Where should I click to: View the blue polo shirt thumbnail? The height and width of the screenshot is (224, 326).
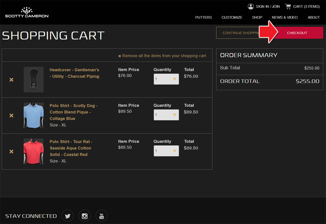click(34, 115)
